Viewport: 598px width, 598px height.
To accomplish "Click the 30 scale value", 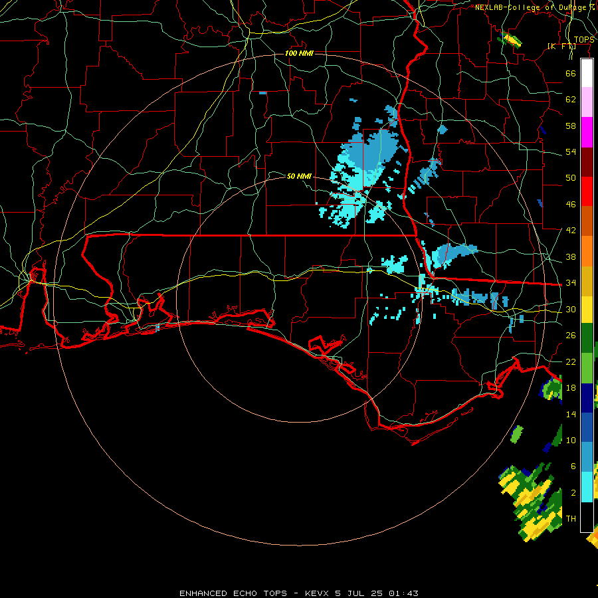I will (x=571, y=309).
